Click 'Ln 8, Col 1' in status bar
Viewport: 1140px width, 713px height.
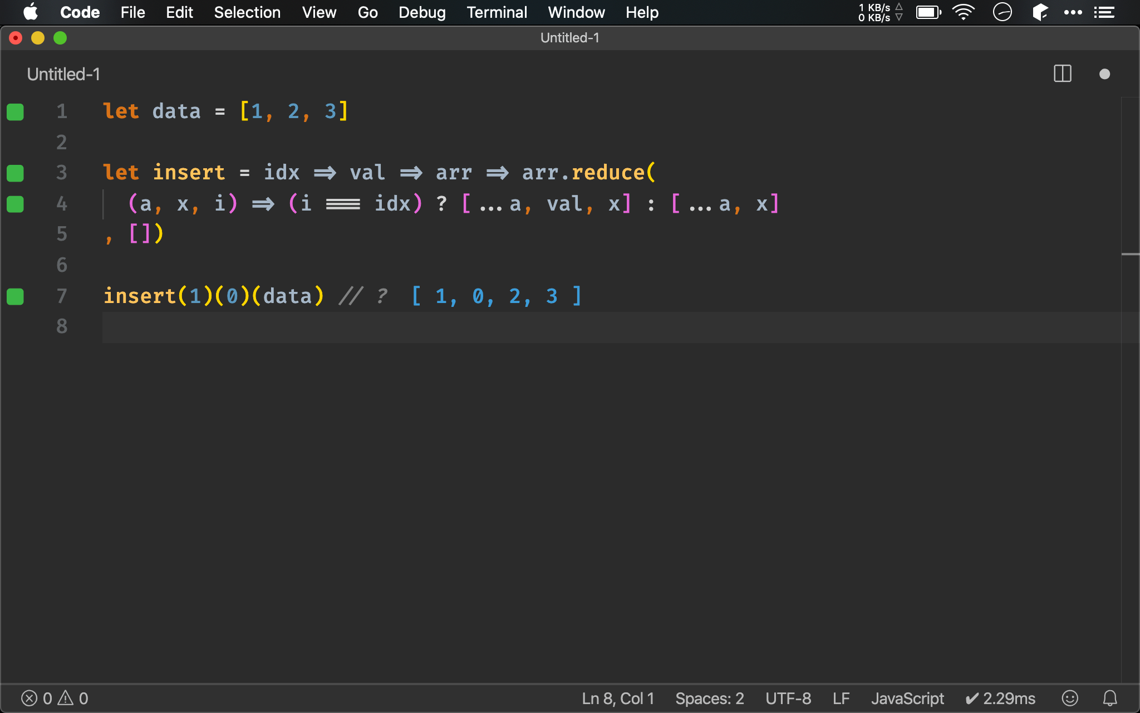(618, 699)
